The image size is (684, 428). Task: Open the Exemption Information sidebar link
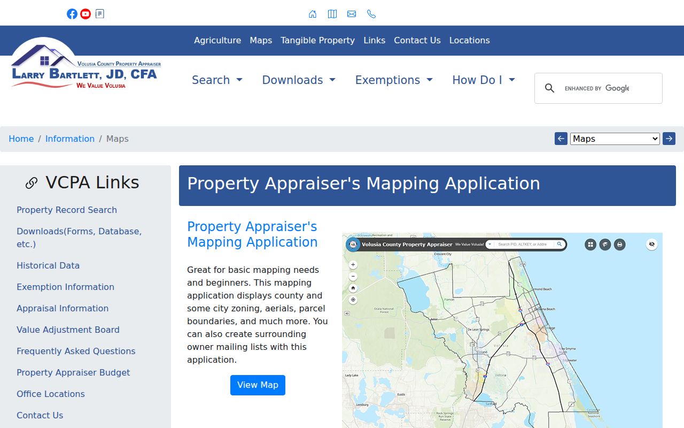[65, 287]
